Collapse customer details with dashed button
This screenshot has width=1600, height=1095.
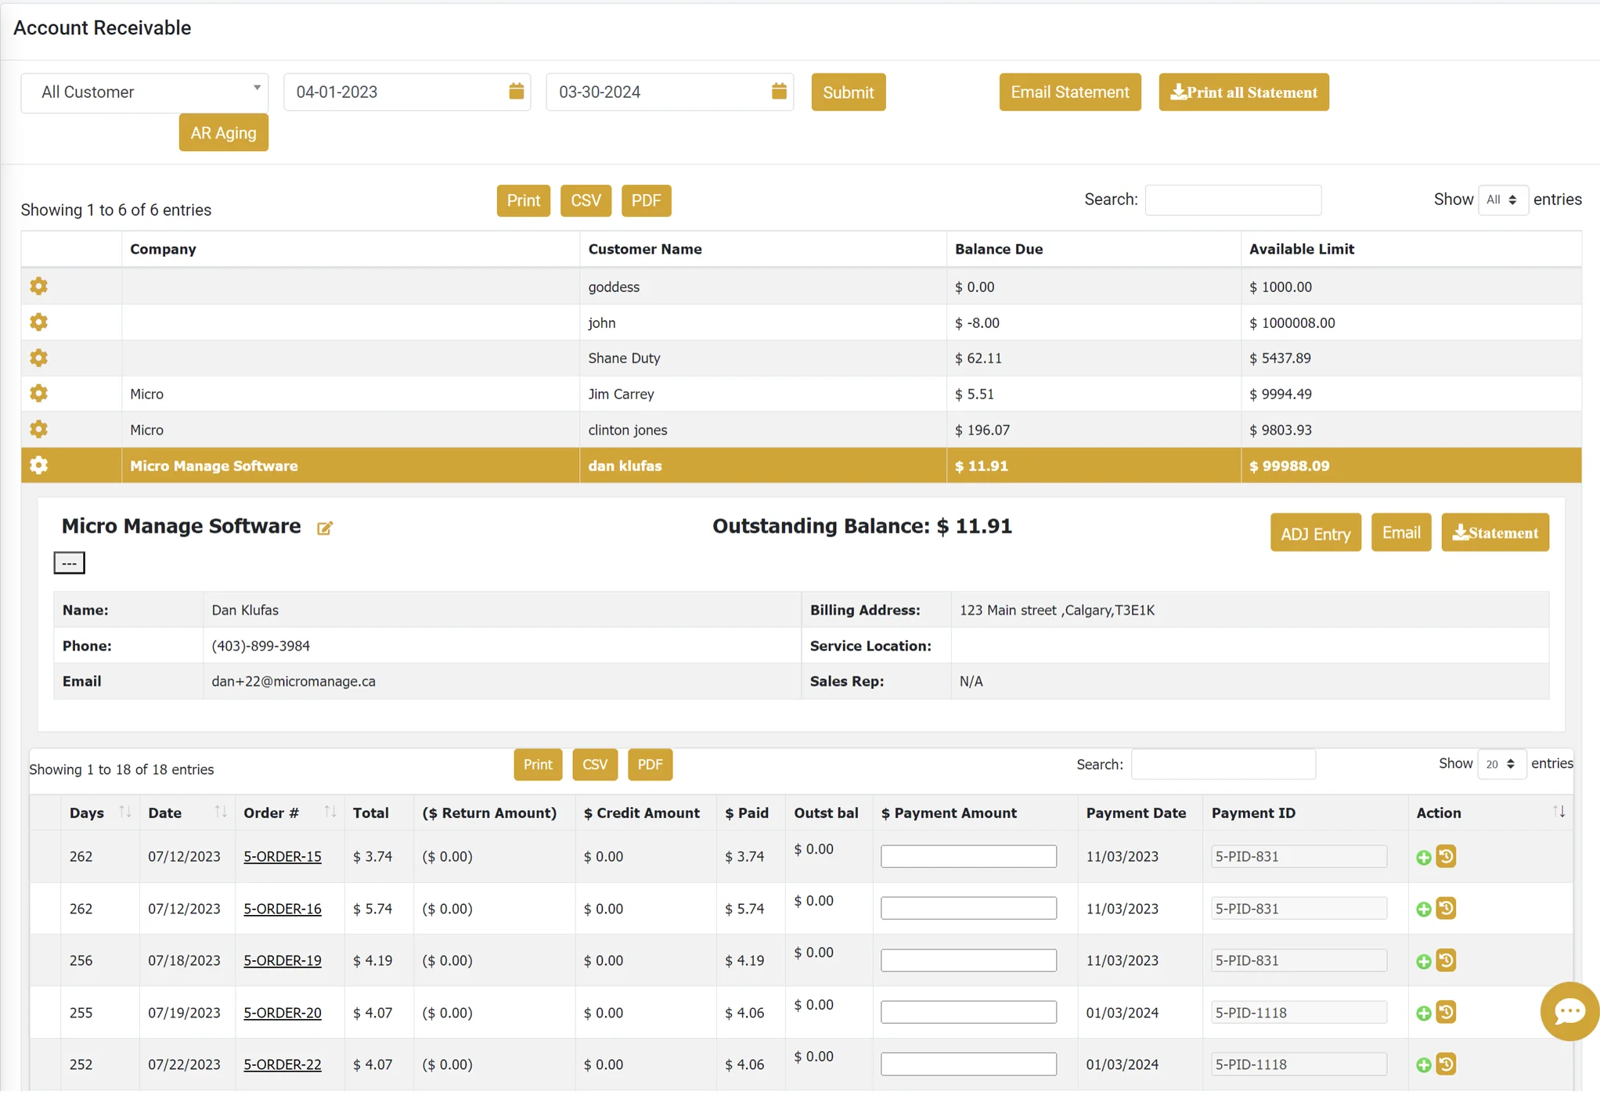coord(69,563)
